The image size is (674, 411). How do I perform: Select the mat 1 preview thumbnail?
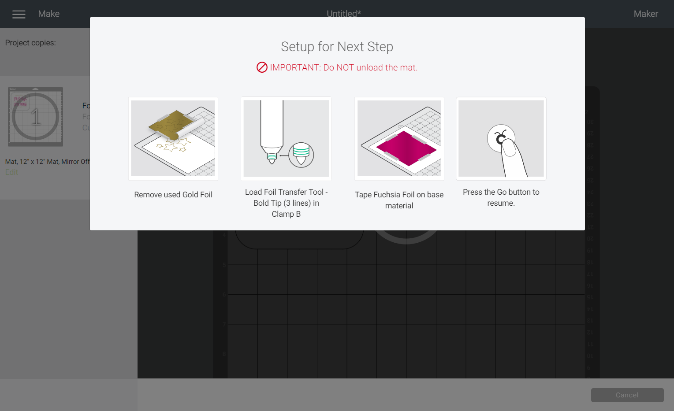coord(36,117)
